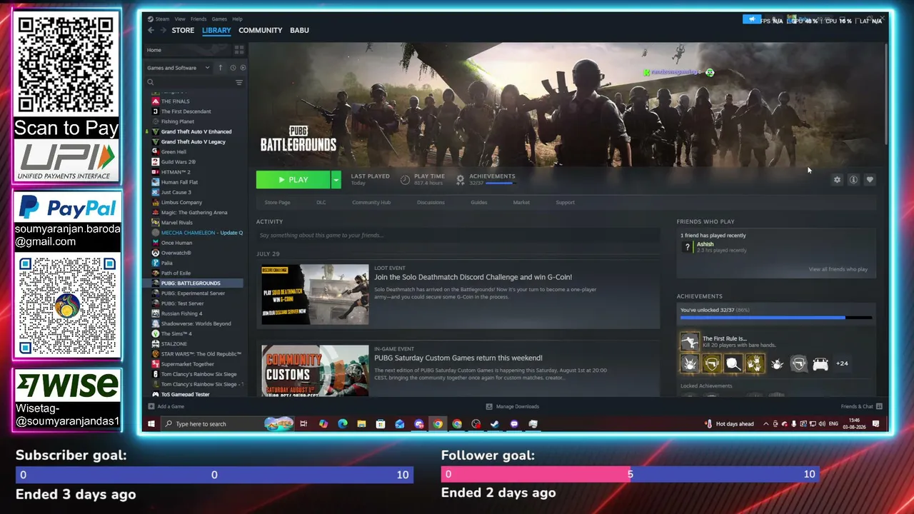
Task: Open the COMMUNITY tab
Action: pos(261,30)
